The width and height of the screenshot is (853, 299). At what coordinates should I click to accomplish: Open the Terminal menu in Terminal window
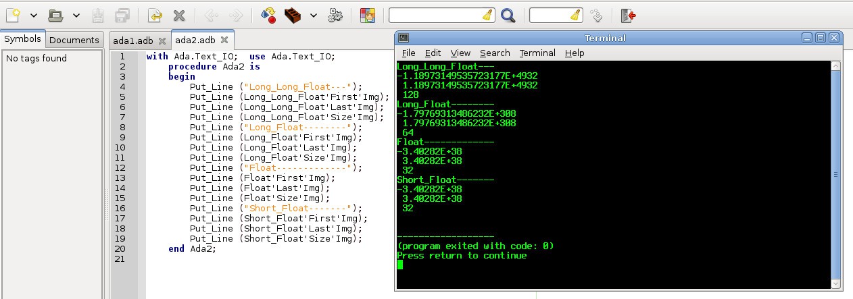click(x=537, y=53)
